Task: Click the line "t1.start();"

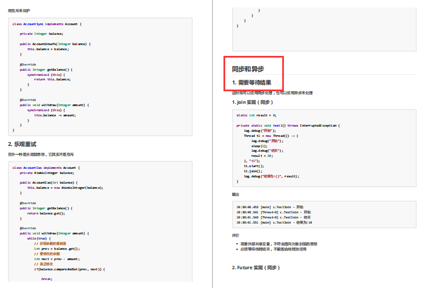Action: pos(254,166)
